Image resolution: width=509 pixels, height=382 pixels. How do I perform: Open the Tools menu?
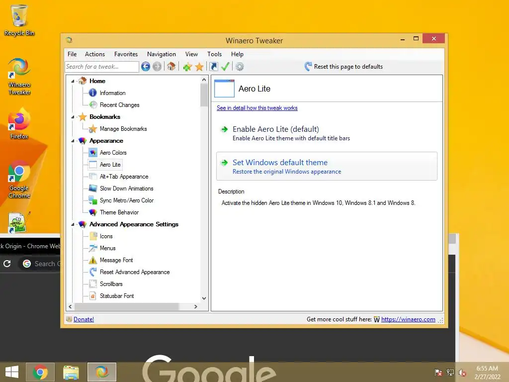click(x=215, y=54)
